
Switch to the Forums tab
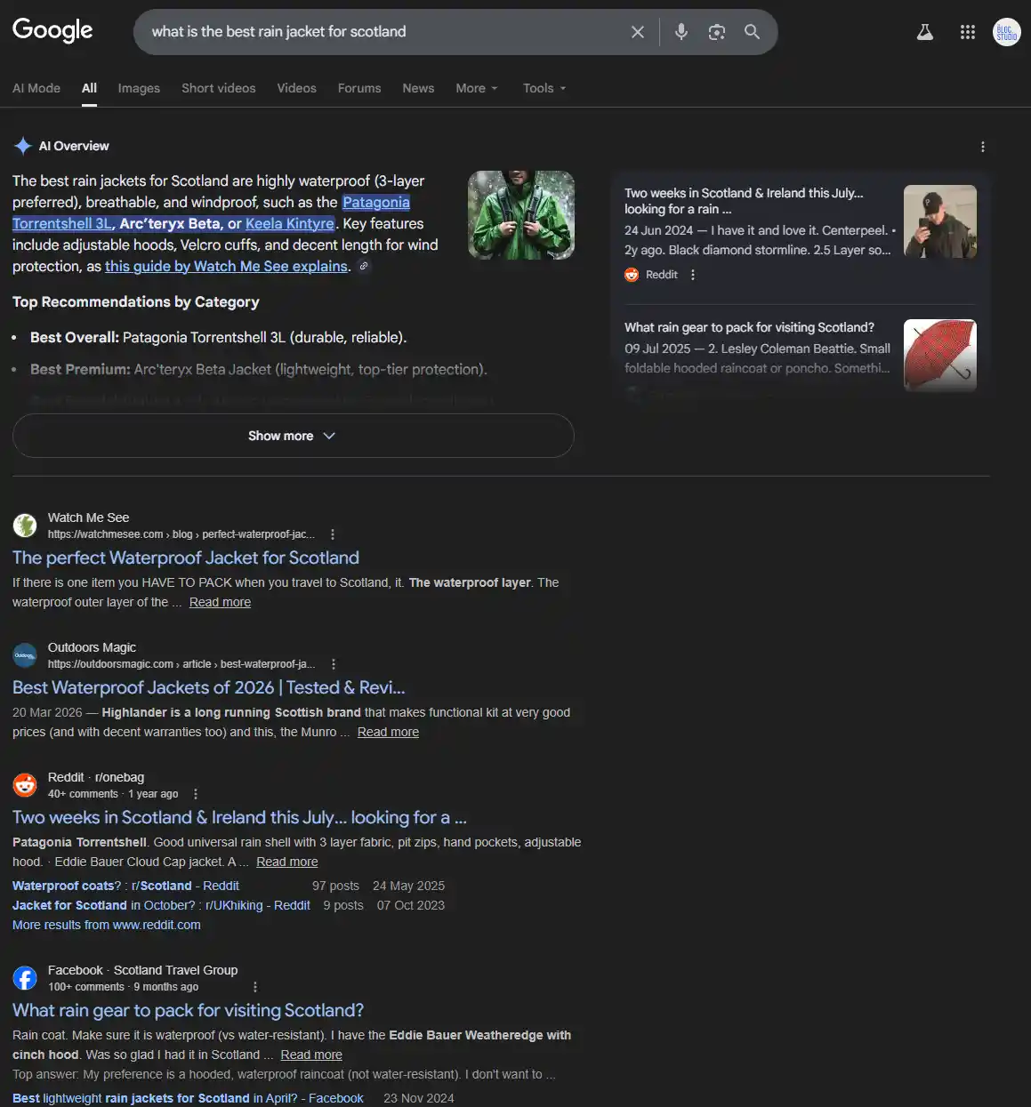coord(358,88)
